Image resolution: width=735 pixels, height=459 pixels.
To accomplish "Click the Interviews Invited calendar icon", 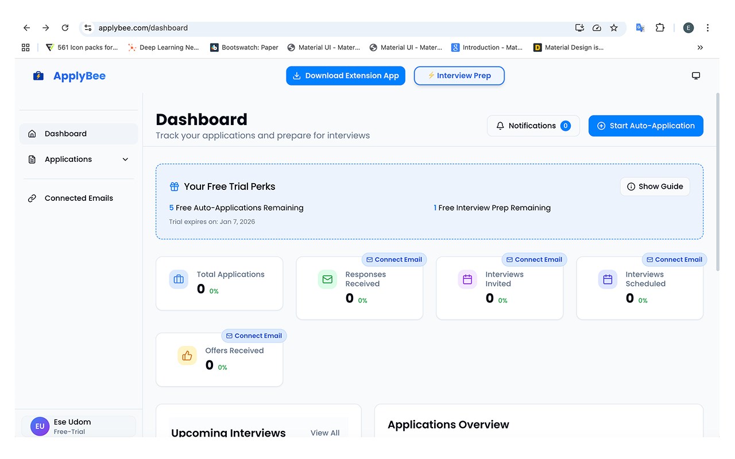I will (467, 279).
